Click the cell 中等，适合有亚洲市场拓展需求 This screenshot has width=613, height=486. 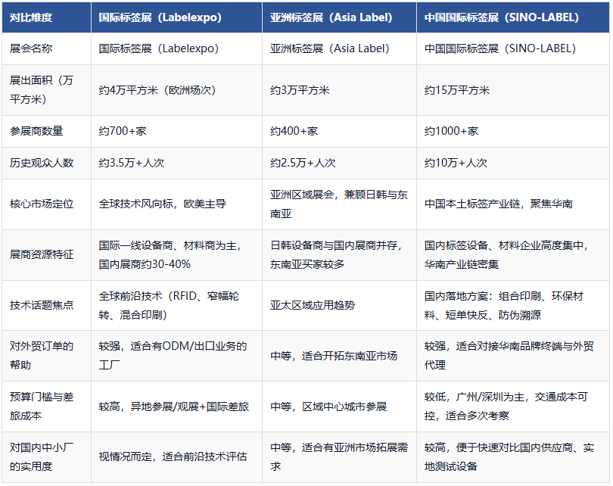[x=339, y=457]
